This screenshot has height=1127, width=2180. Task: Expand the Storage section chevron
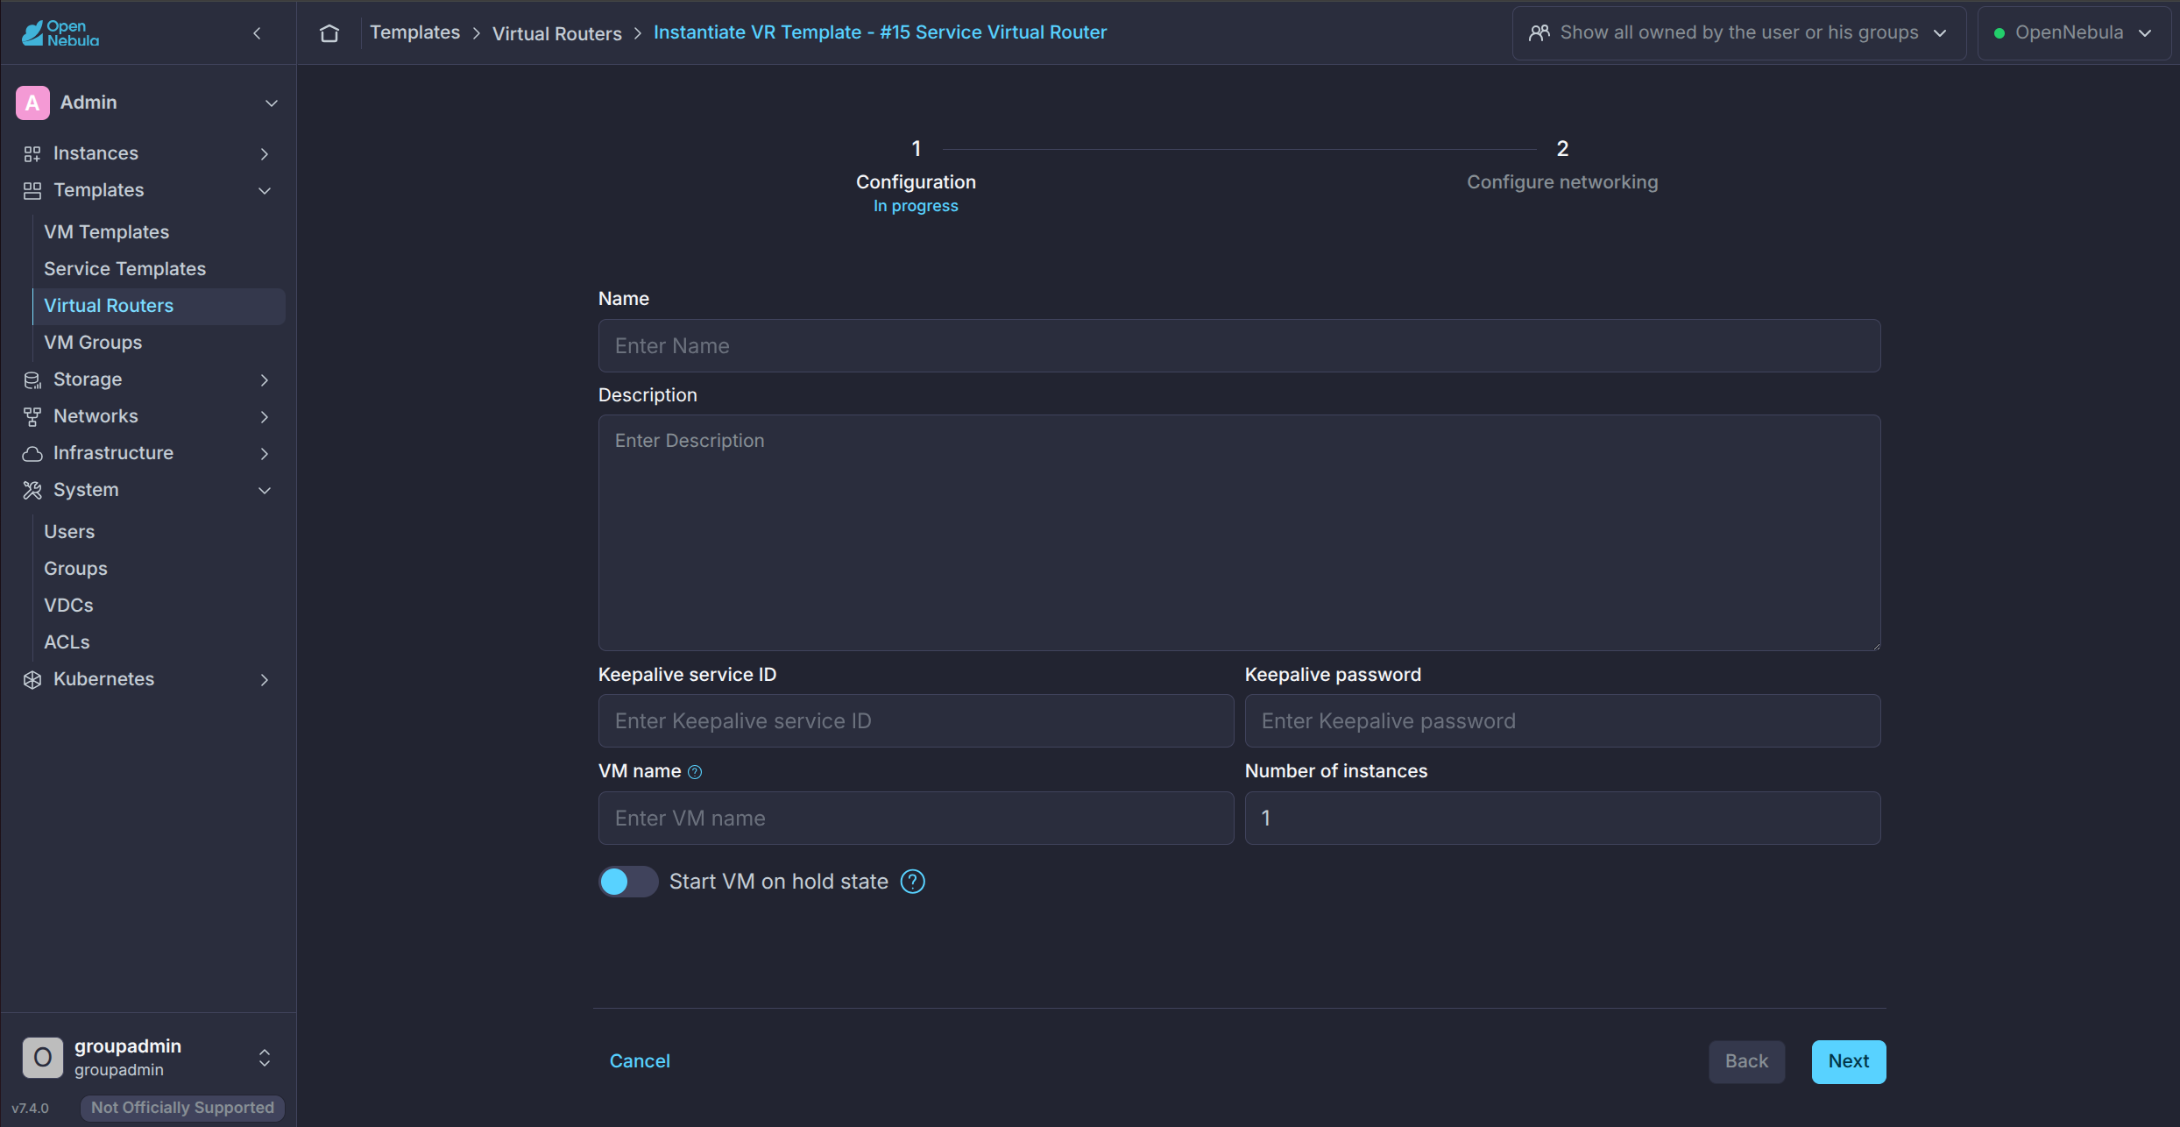[x=264, y=380]
